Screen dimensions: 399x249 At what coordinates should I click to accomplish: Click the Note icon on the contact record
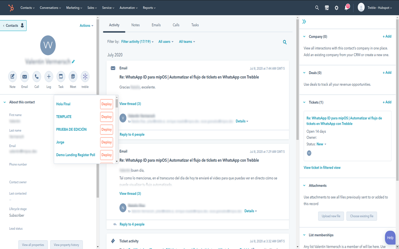pos(12,77)
